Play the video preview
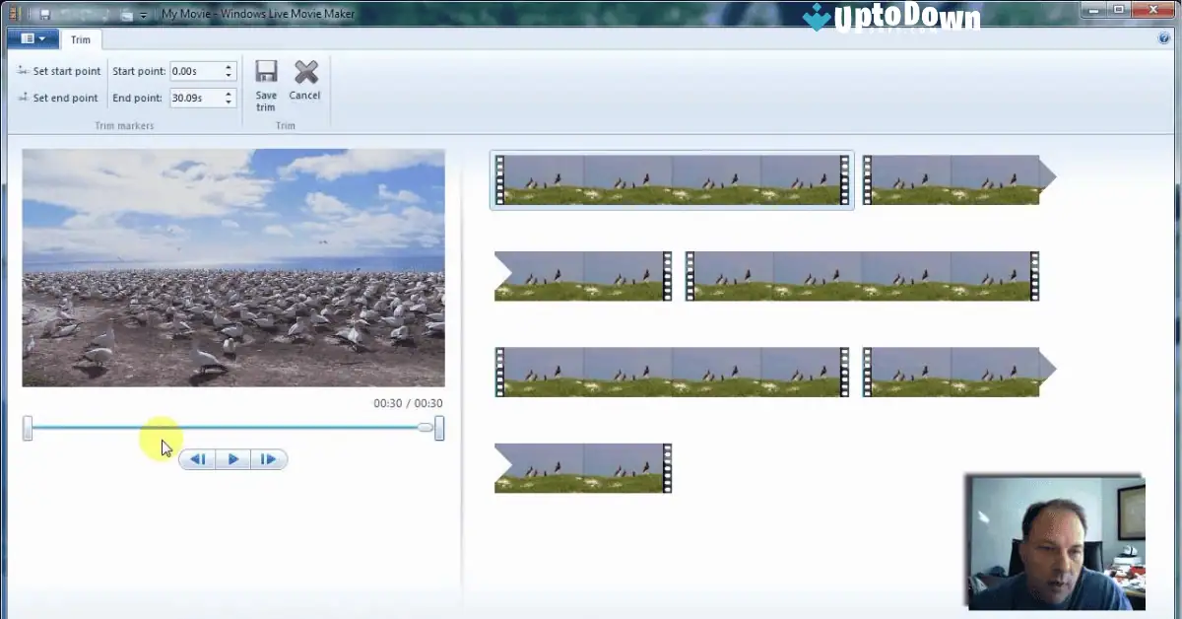Image resolution: width=1182 pixels, height=619 pixels. (x=232, y=458)
